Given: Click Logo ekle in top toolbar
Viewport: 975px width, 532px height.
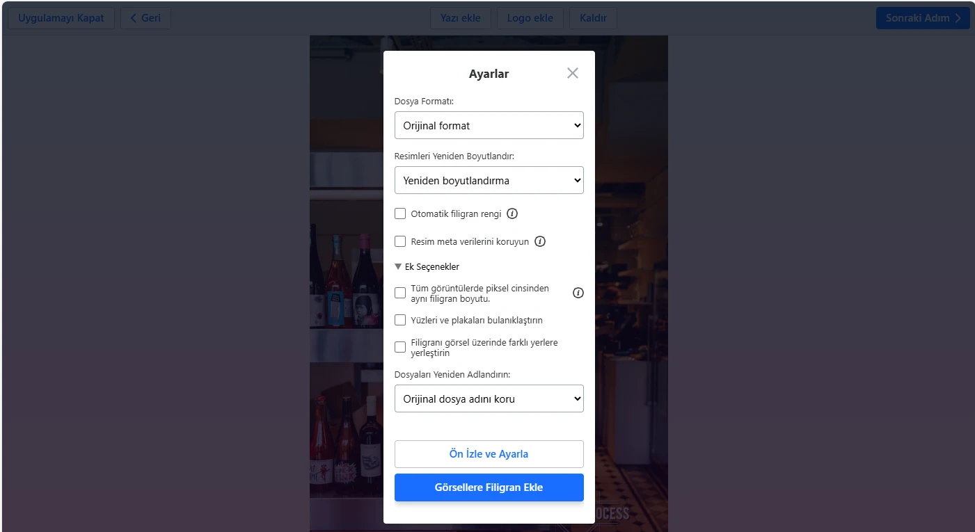Looking at the screenshot, I should (530, 18).
